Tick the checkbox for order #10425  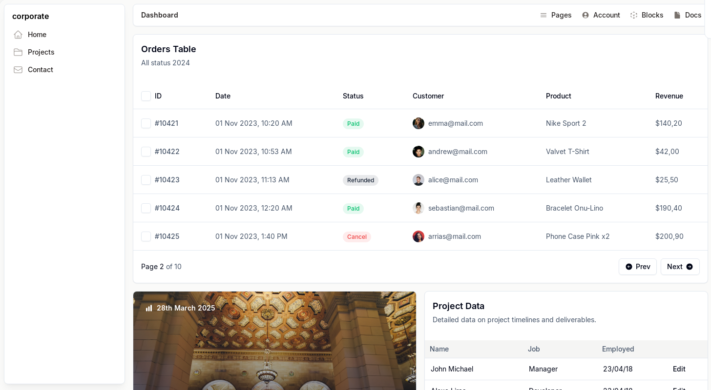point(146,236)
